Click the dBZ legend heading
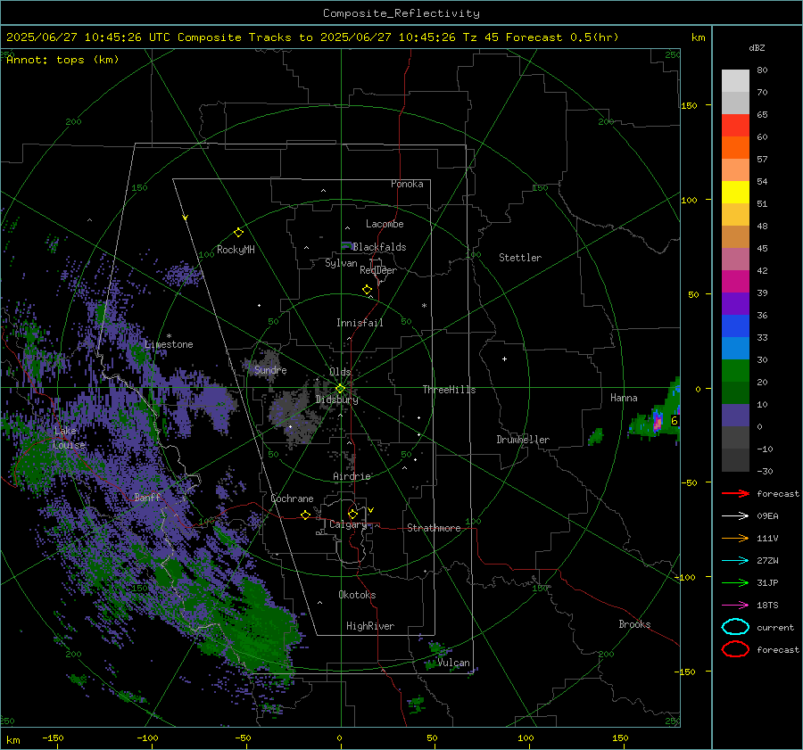Viewport: 803px width, 750px height. pos(757,47)
